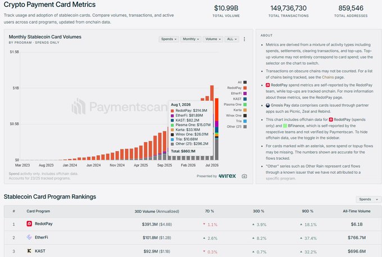Click the $10.99B total volume value
This screenshot has height=257, width=382.
point(226,8)
